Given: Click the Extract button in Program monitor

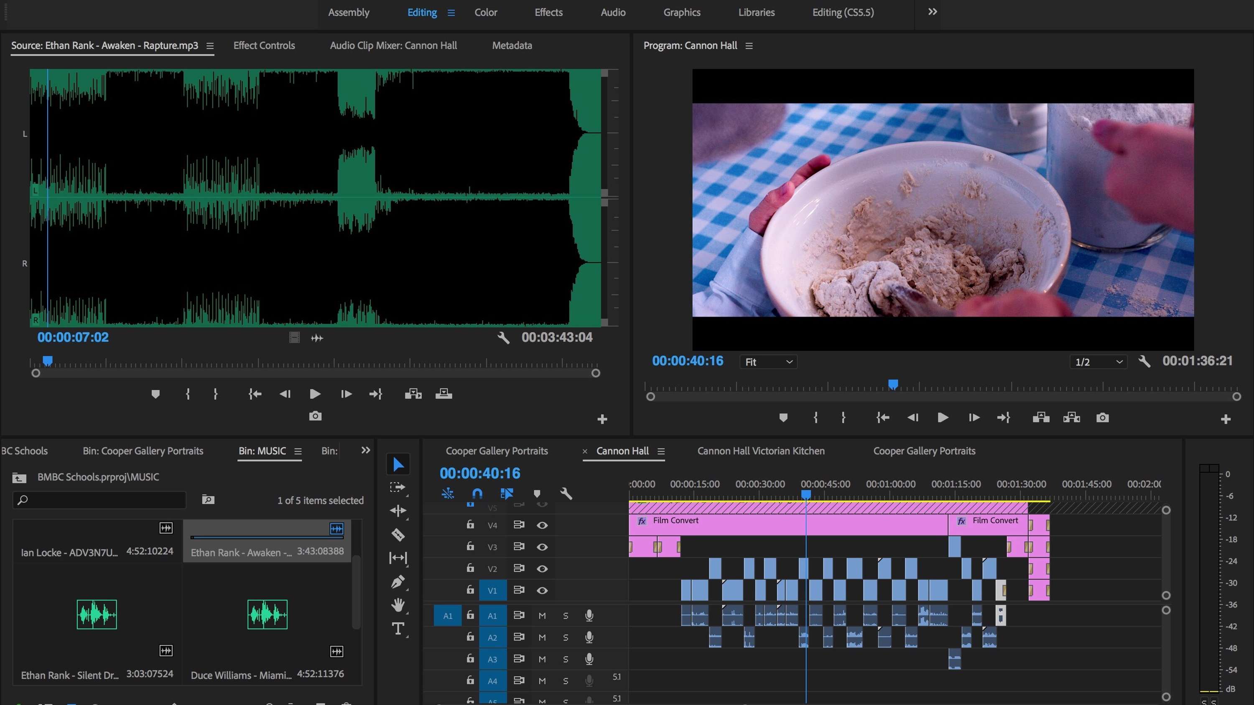Looking at the screenshot, I should point(1071,418).
